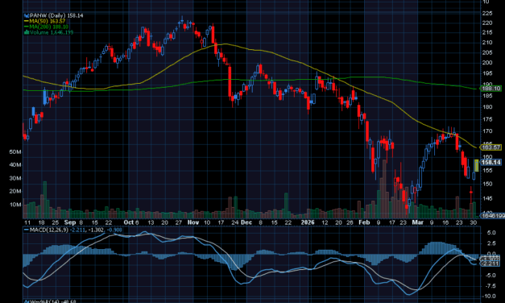The height and width of the screenshot is (303, 505).
Task: Click the blue line swatch beside MACD label
Action: point(27,230)
